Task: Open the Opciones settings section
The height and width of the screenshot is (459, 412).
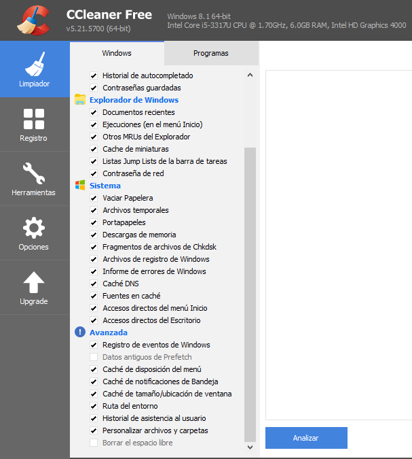Action: [x=35, y=233]
